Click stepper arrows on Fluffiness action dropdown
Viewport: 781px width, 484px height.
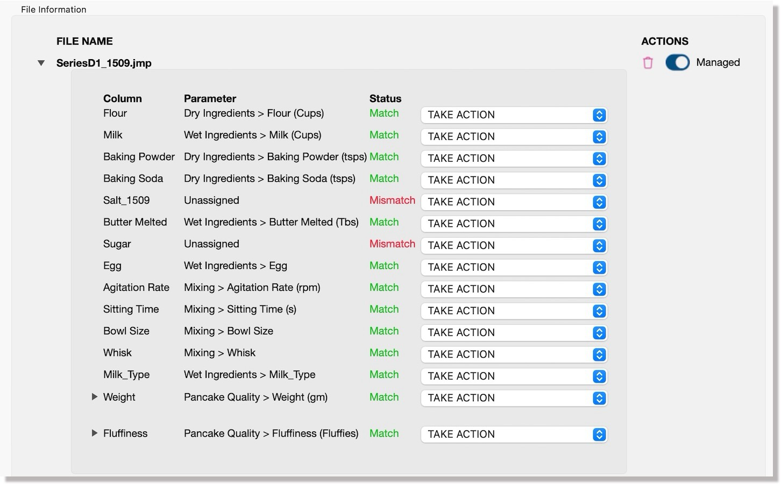pyautogui.click(x=599, y=435)
